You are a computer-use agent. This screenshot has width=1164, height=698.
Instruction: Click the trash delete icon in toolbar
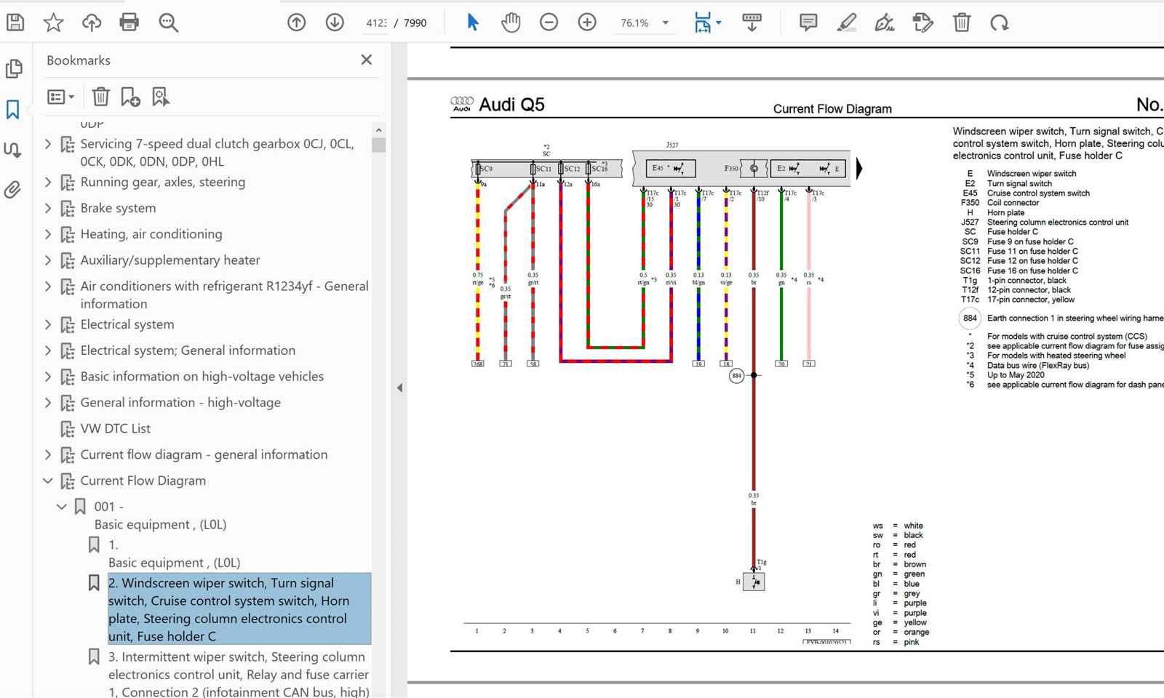click(x=962, y=23)
